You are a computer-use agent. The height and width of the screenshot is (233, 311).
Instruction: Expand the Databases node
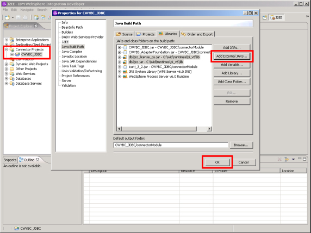click(7, 79)
